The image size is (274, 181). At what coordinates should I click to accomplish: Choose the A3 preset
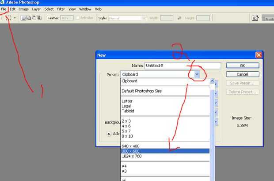(165, 171)
